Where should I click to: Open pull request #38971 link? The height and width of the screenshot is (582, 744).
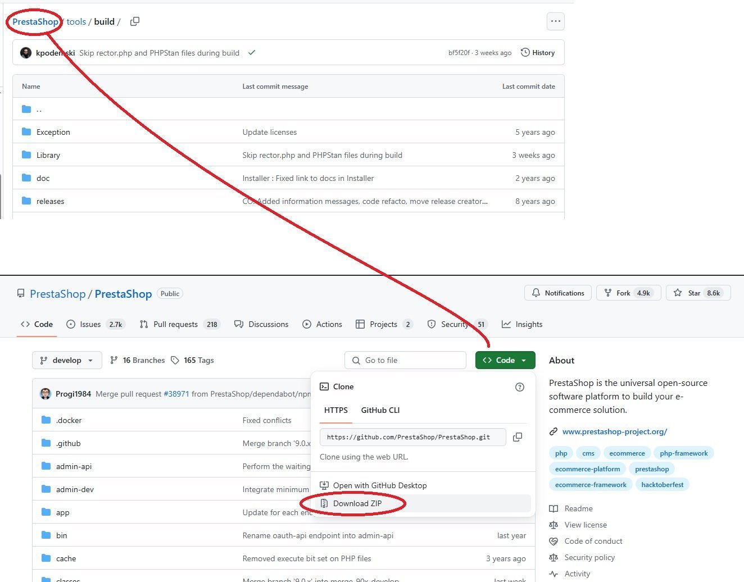[176, 394]
